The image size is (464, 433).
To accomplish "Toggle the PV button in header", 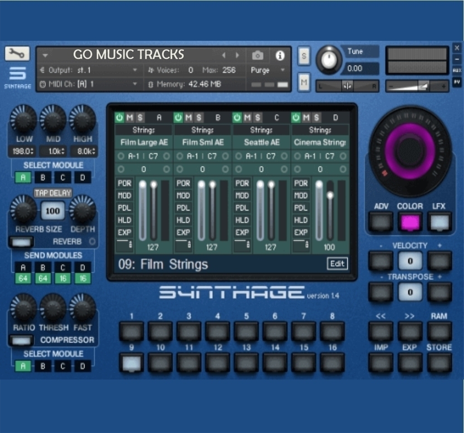I will [457, 82].
